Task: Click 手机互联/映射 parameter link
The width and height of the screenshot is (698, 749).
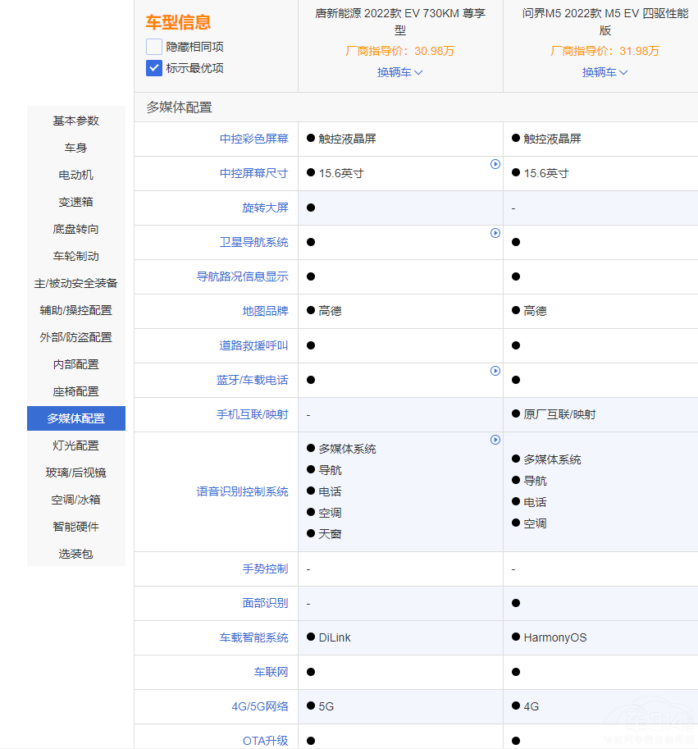Action: 253,414
